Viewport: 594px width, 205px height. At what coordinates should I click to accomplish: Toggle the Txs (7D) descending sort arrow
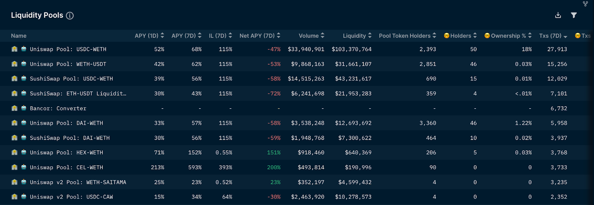pos(565,36)
